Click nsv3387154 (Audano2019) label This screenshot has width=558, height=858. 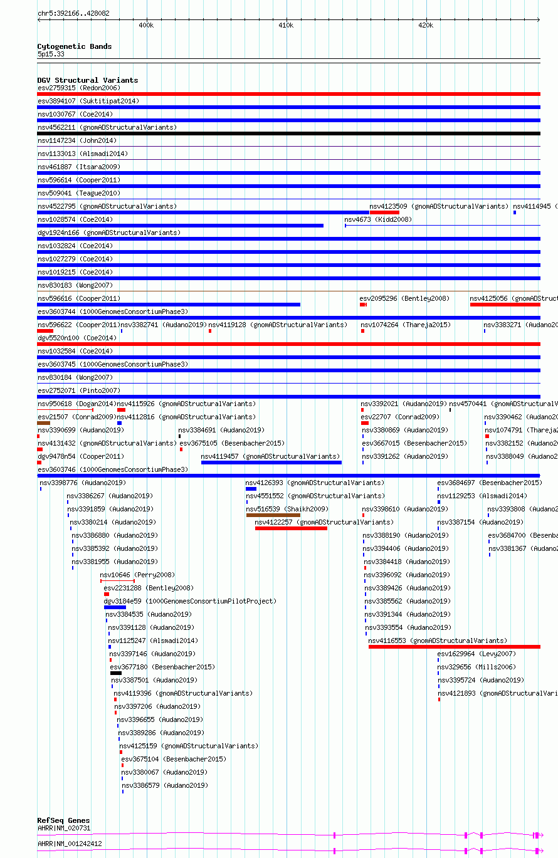point(480,522)
